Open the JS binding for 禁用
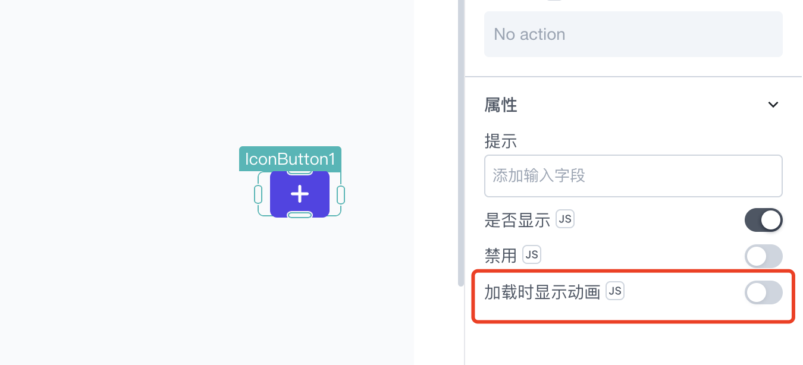 (532, 255)
